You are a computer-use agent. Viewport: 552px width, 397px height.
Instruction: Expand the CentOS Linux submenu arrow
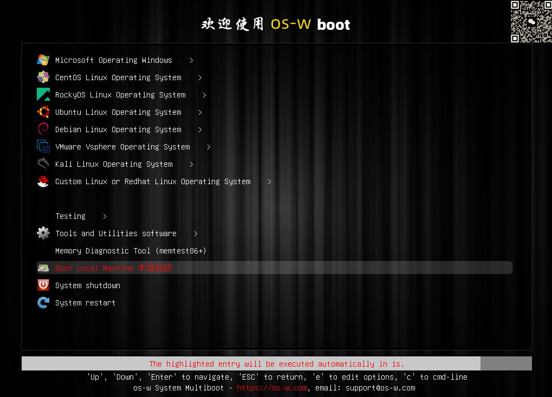click(200, 77)
